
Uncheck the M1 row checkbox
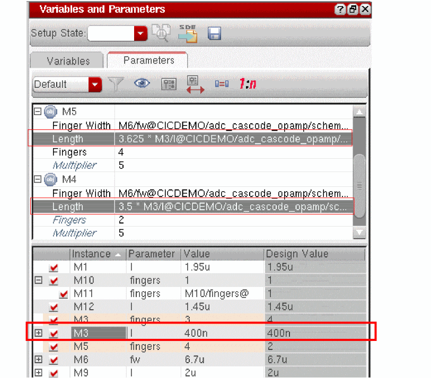[x=54, y=267]
